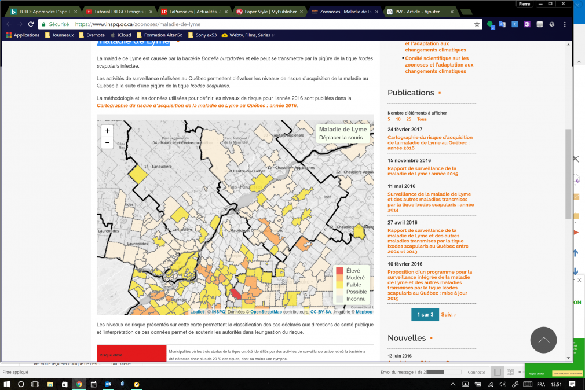Image resolution: width=585 pixels, height=390 pixels.
Task: Open the Google Translate extension
Action: [x=502, y=24]
